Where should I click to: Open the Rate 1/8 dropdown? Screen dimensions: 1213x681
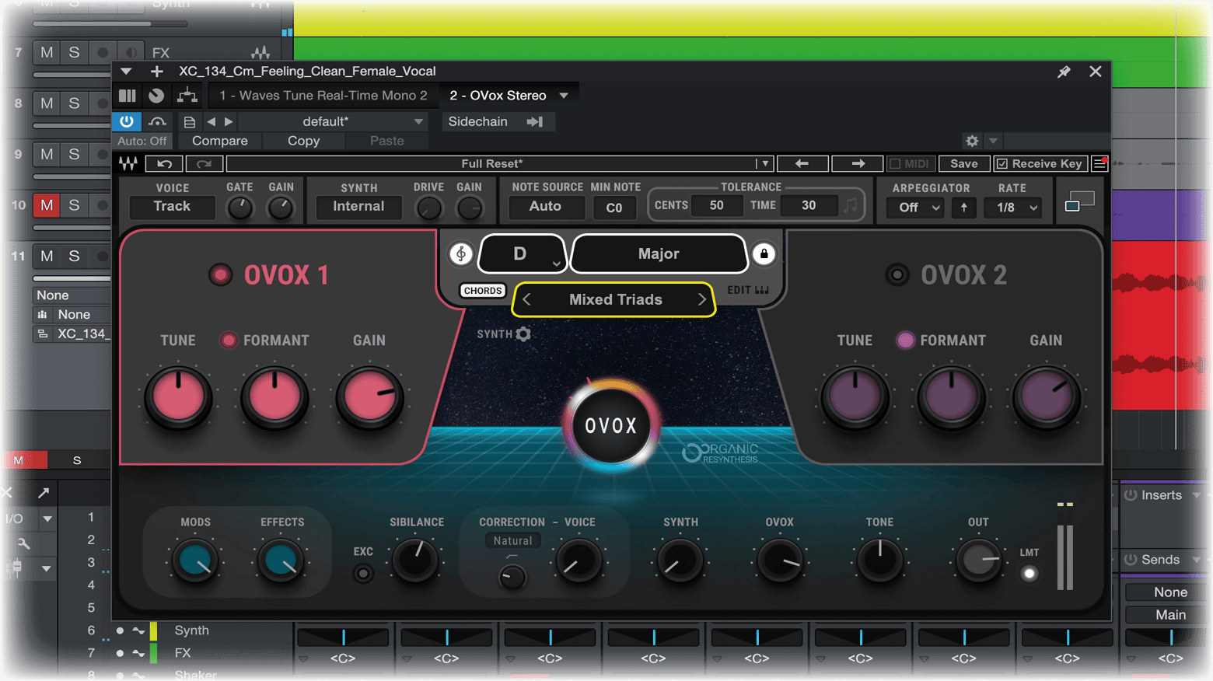[1012, 208]
